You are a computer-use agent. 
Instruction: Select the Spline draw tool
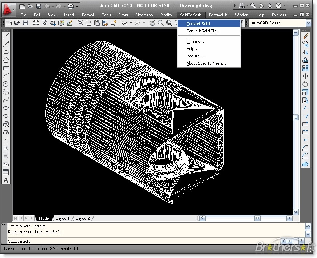6,100
